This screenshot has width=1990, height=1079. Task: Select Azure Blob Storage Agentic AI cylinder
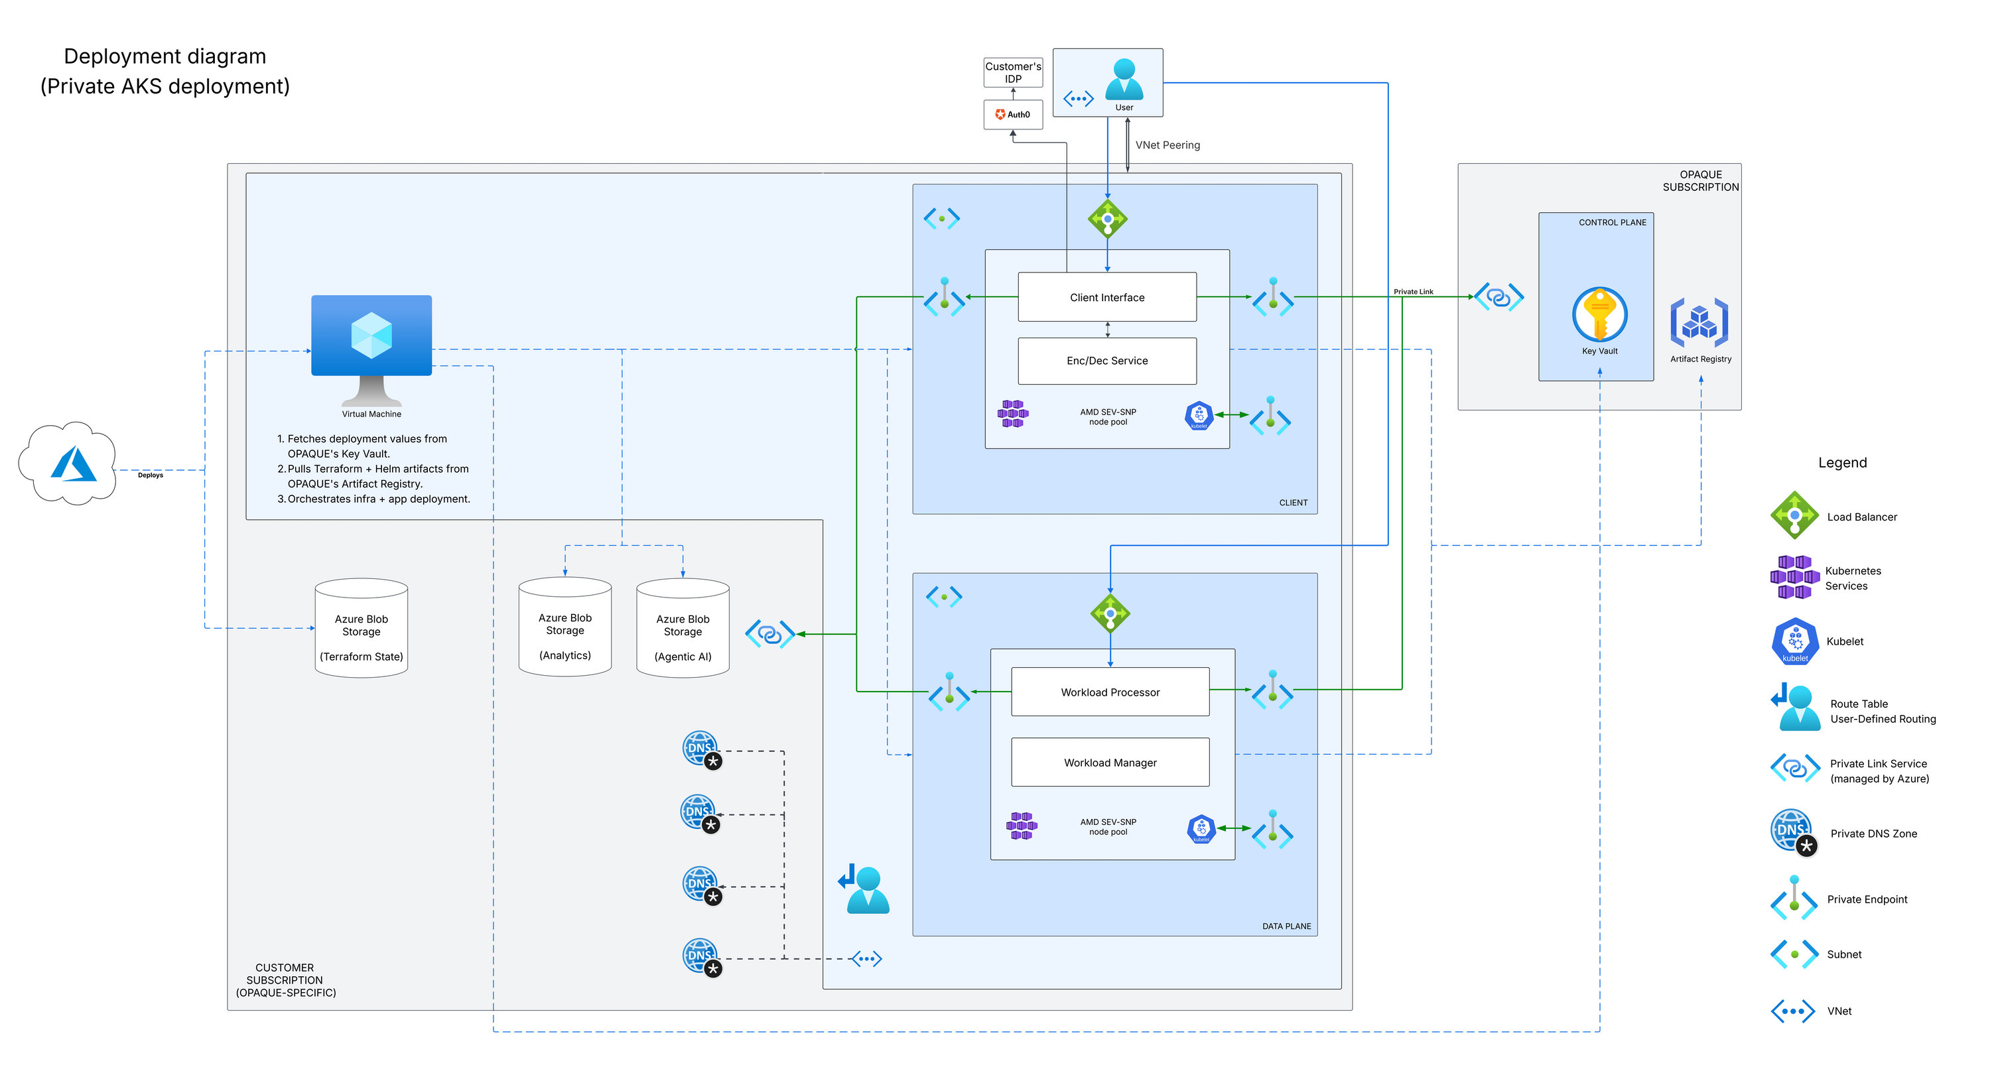[x=682, y=629]
